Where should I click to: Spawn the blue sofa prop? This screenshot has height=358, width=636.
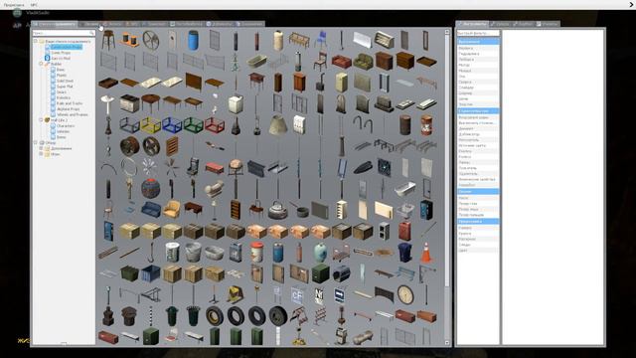coord(151,210)
